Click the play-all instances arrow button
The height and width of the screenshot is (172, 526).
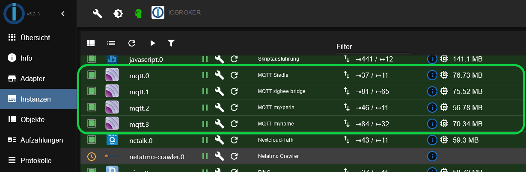point(152,43)
